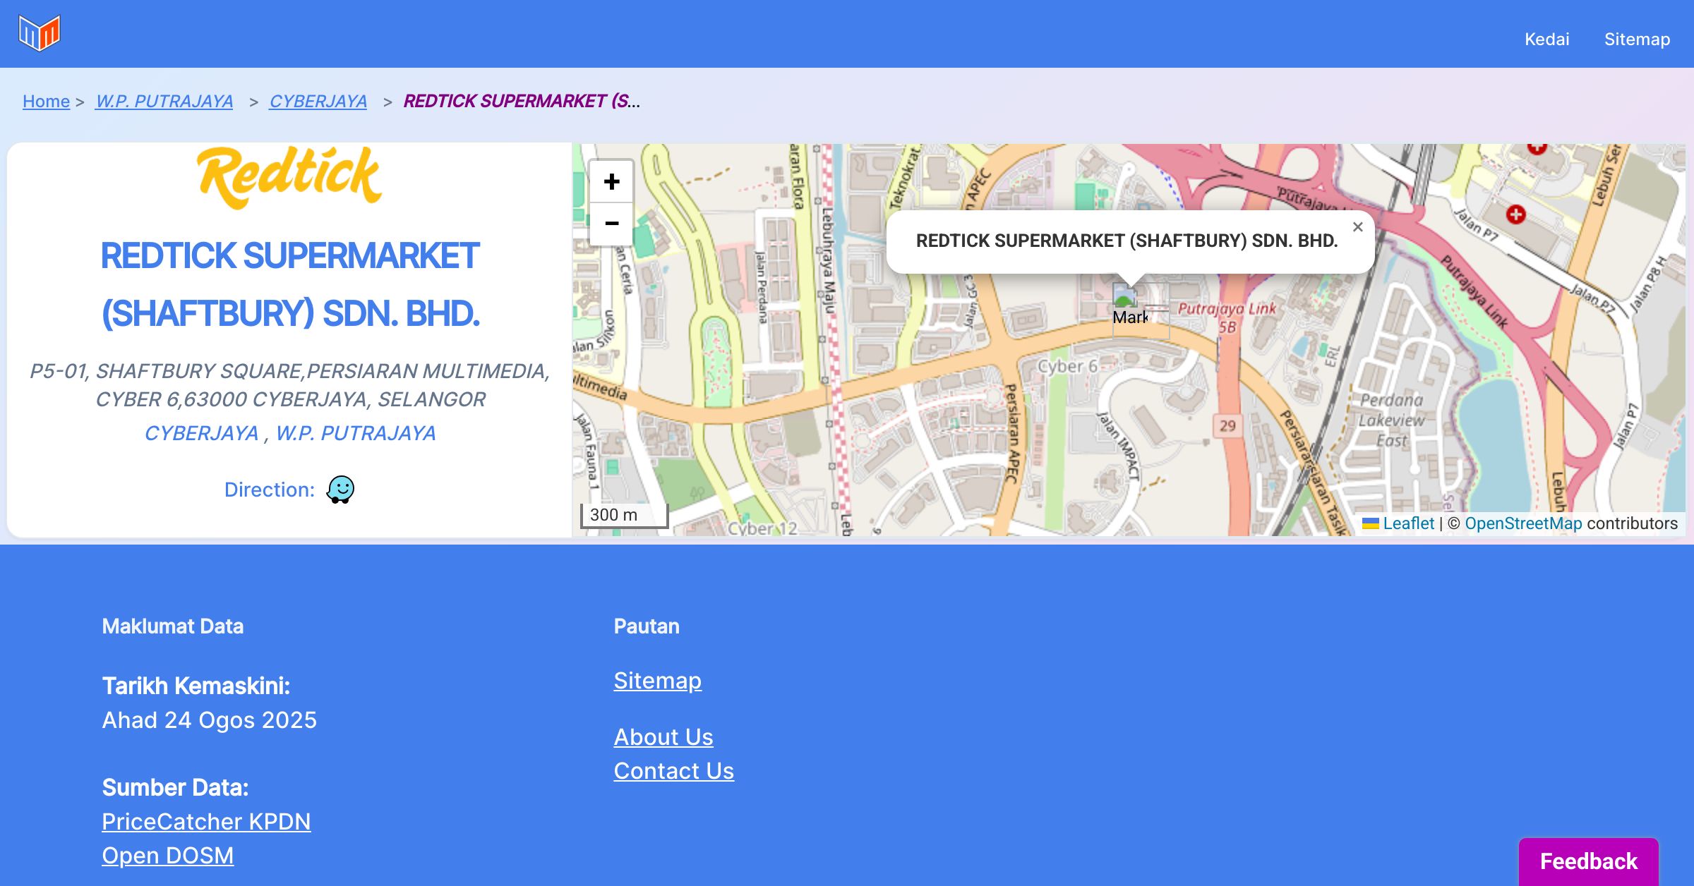The width and height of the screenshot is (1694, 886).
Task: Open the About Us link
Action: click(663, 736)
